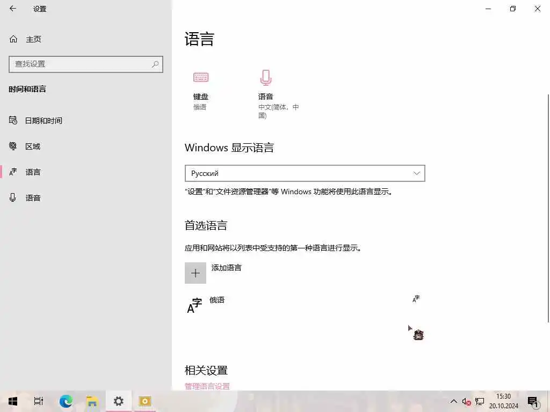The width and height of the screenshot is (550, 412).
Task: Open the 管理语言设置 link
Action: point(207,386)
